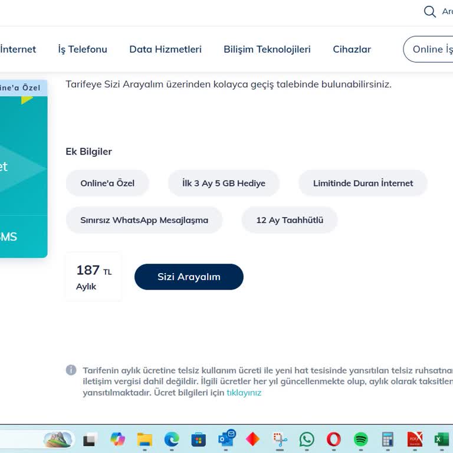Click the landscape image in the taskbar search box
Viewport: 453px width, 453px height.
58,439
